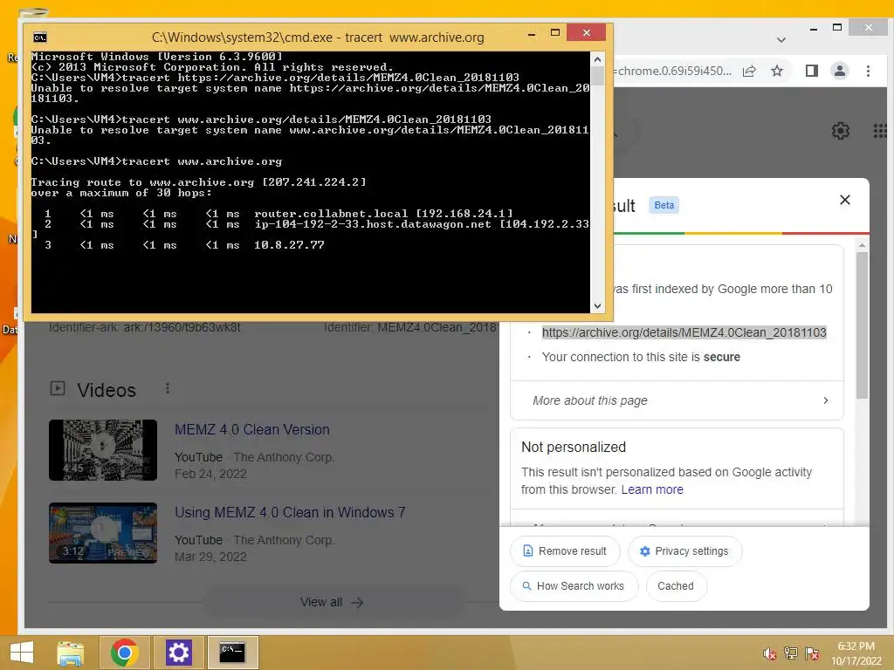
Task: Open Chrome side panel icon
Action: (x=811, y=71)
